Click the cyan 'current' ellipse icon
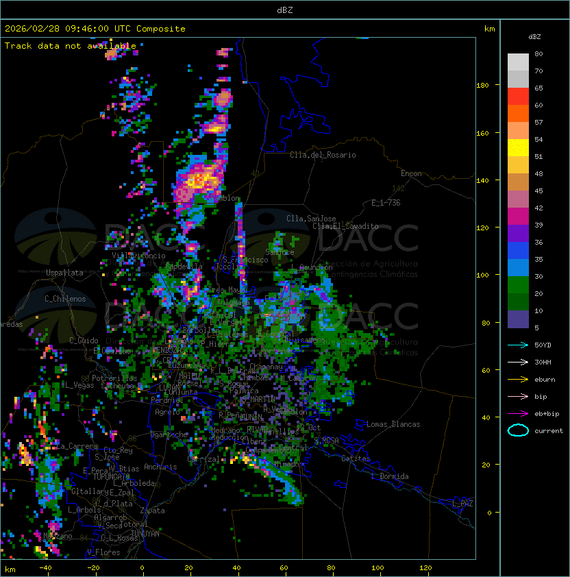The height and width of the screenshot is (577, 570). coord(518,430)
